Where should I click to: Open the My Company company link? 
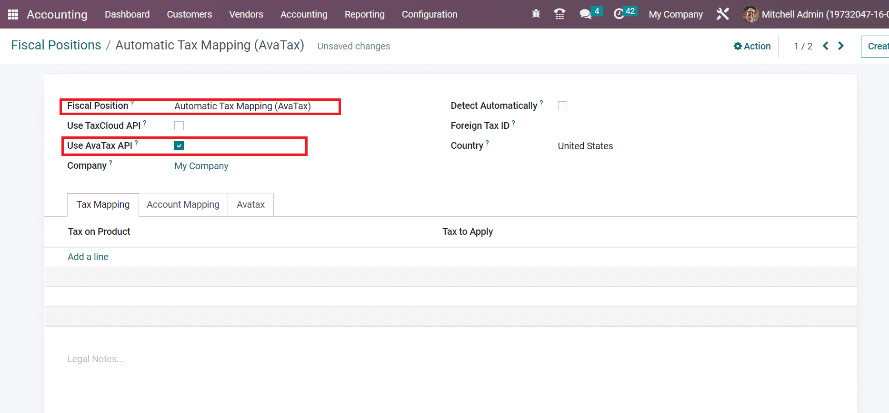[201, 166]
